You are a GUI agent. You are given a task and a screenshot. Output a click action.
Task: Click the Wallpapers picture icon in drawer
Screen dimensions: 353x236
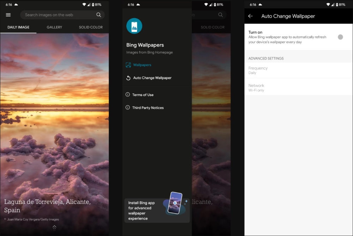(x=128, y=65)
